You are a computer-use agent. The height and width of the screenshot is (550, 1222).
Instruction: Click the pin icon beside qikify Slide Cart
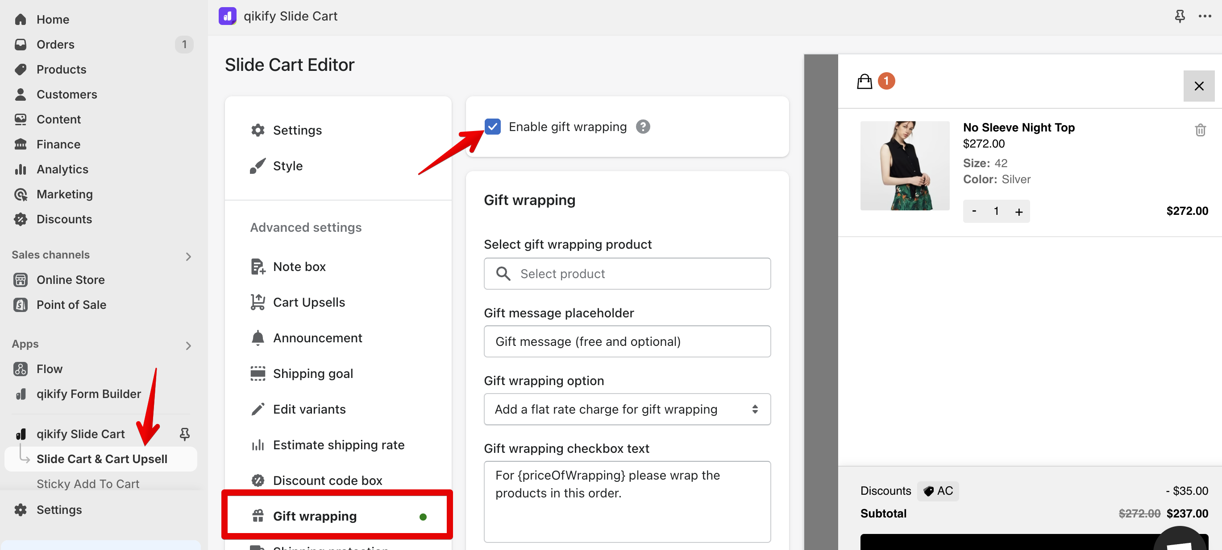pos(184,434)
